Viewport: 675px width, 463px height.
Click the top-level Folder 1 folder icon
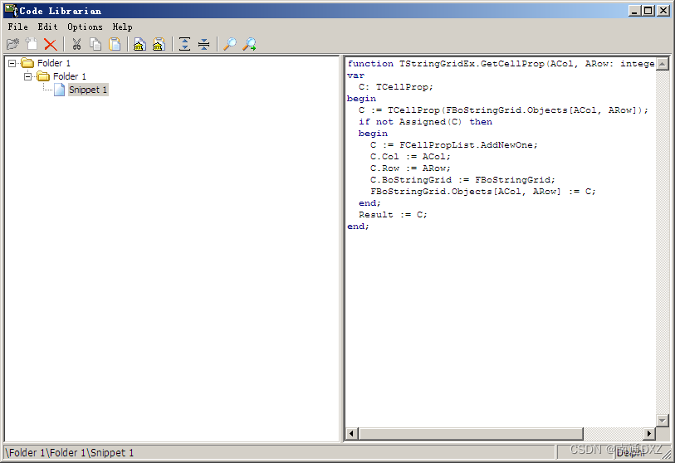[x=27, y=63]
